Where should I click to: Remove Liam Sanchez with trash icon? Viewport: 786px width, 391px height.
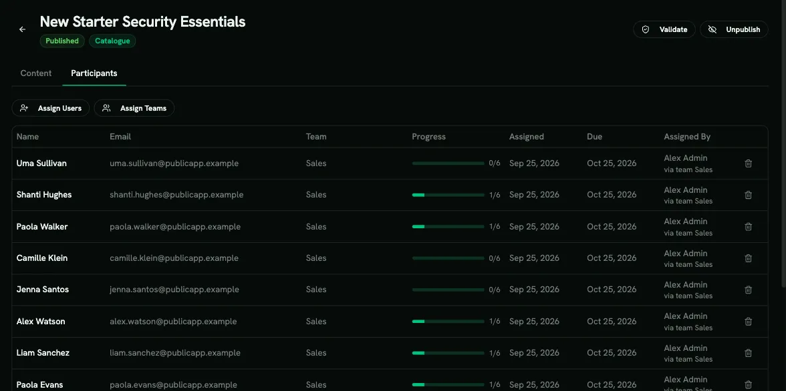pos(749,353)
